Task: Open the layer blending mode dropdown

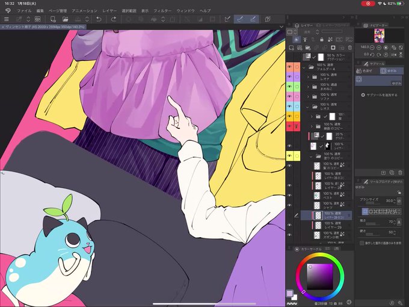Action: (312, 32)
